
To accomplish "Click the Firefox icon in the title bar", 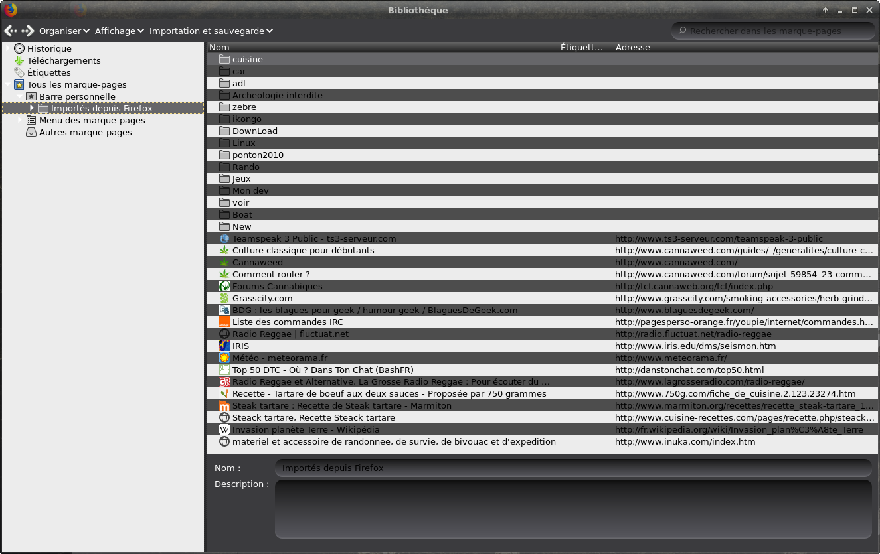I will [11, 9].
